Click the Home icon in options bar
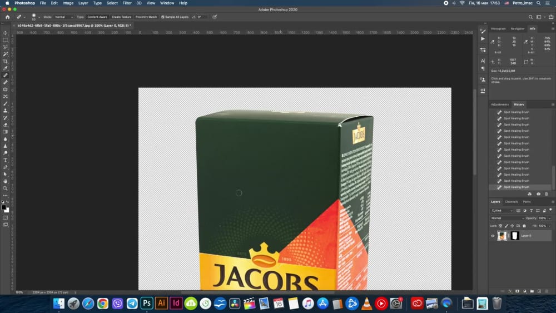Screen dimensions: 556x313 [x=7, y=17]
